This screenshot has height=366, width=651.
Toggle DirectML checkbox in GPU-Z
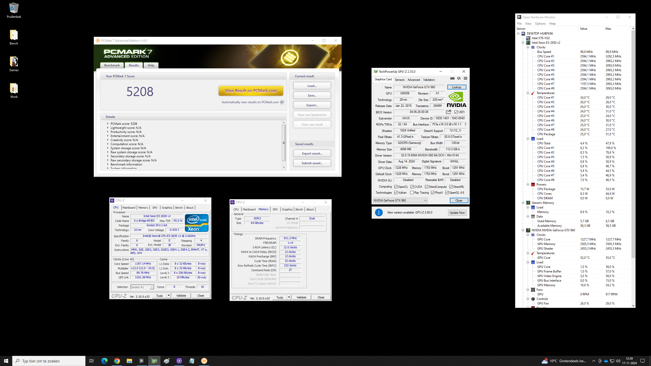click(451, 187)
